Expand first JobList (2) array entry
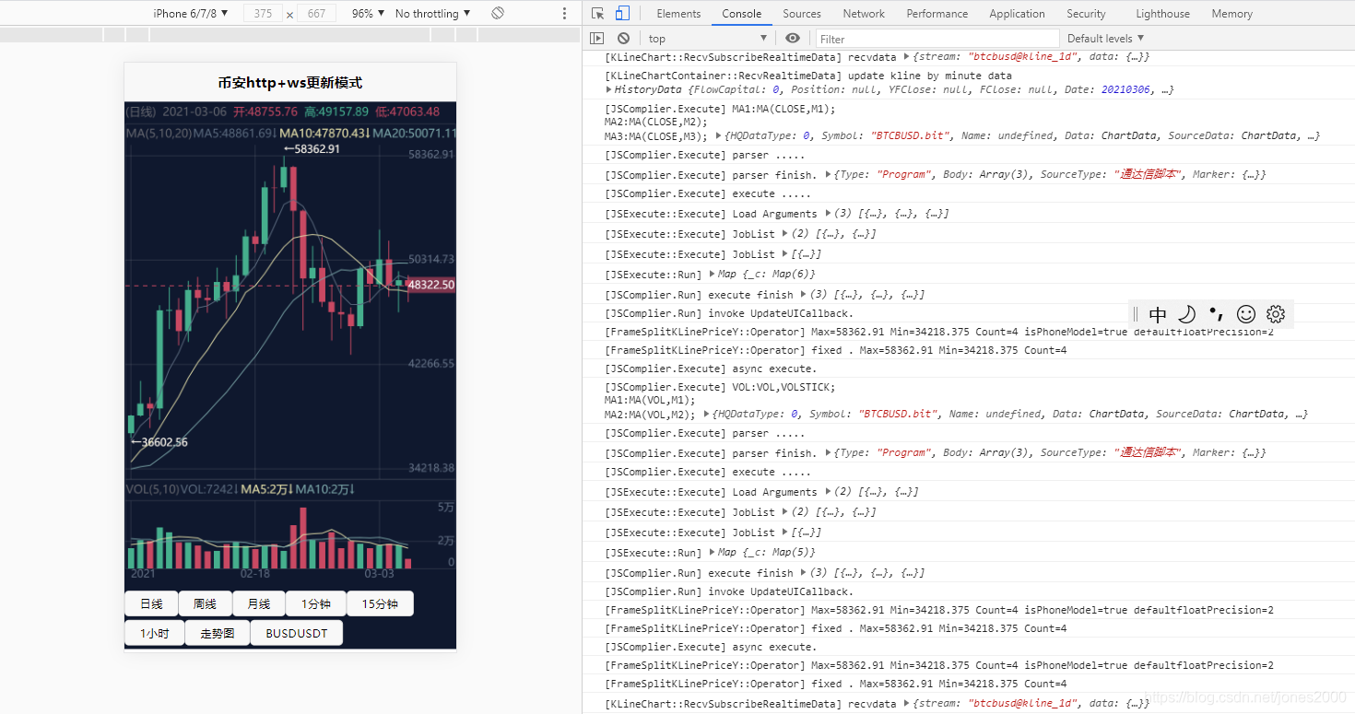 tap(785, 233)
